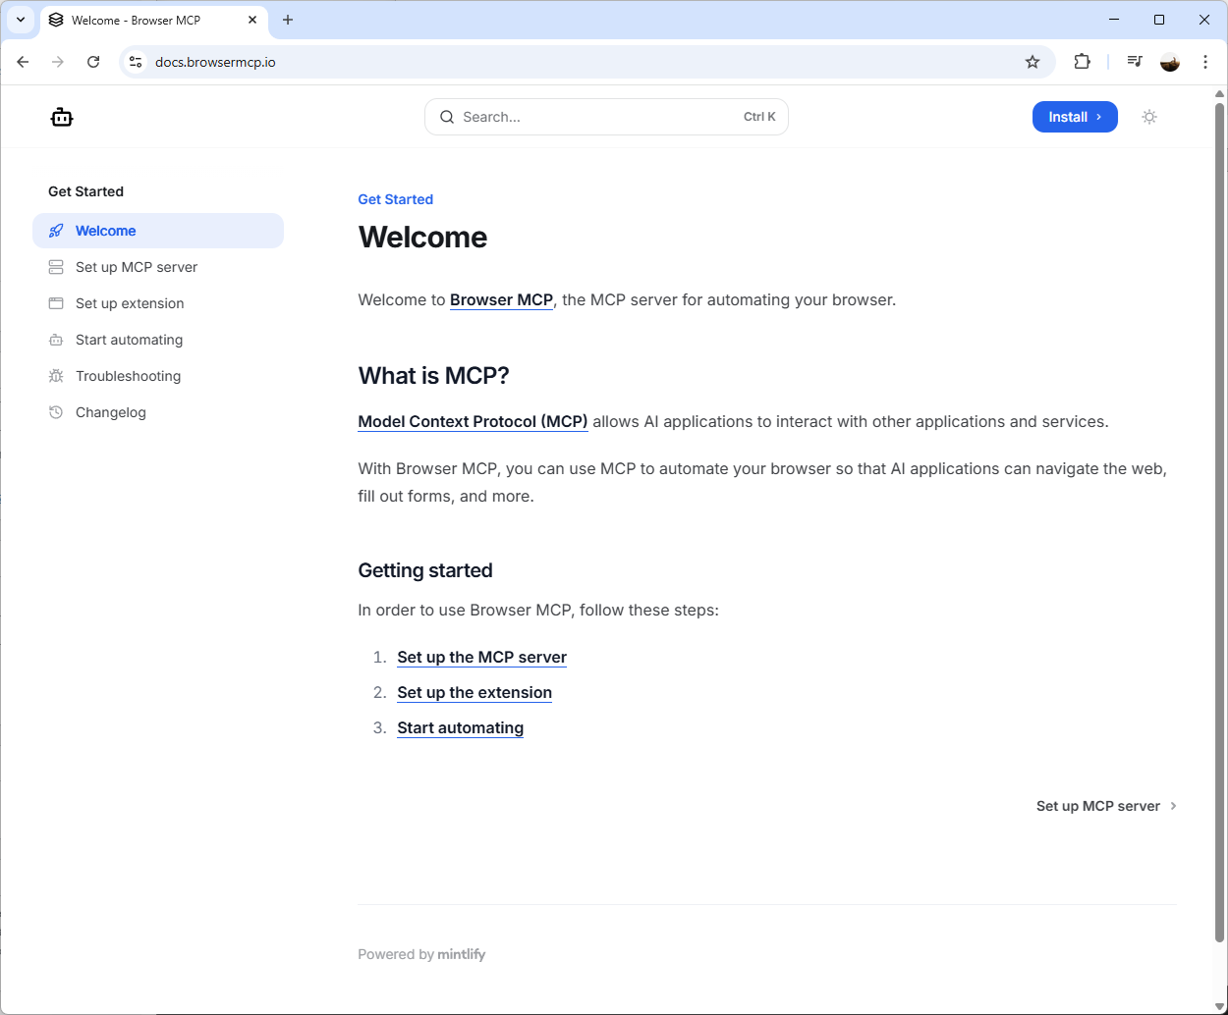The width and height of the screenshot is (1228, 1015).
Task: Click the user profile avatar icon
Action: tap(1169, 62)
